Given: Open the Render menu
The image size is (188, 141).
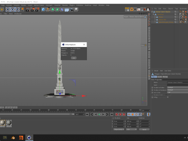Looking at the screenshot, I should (x=23, y=5).
